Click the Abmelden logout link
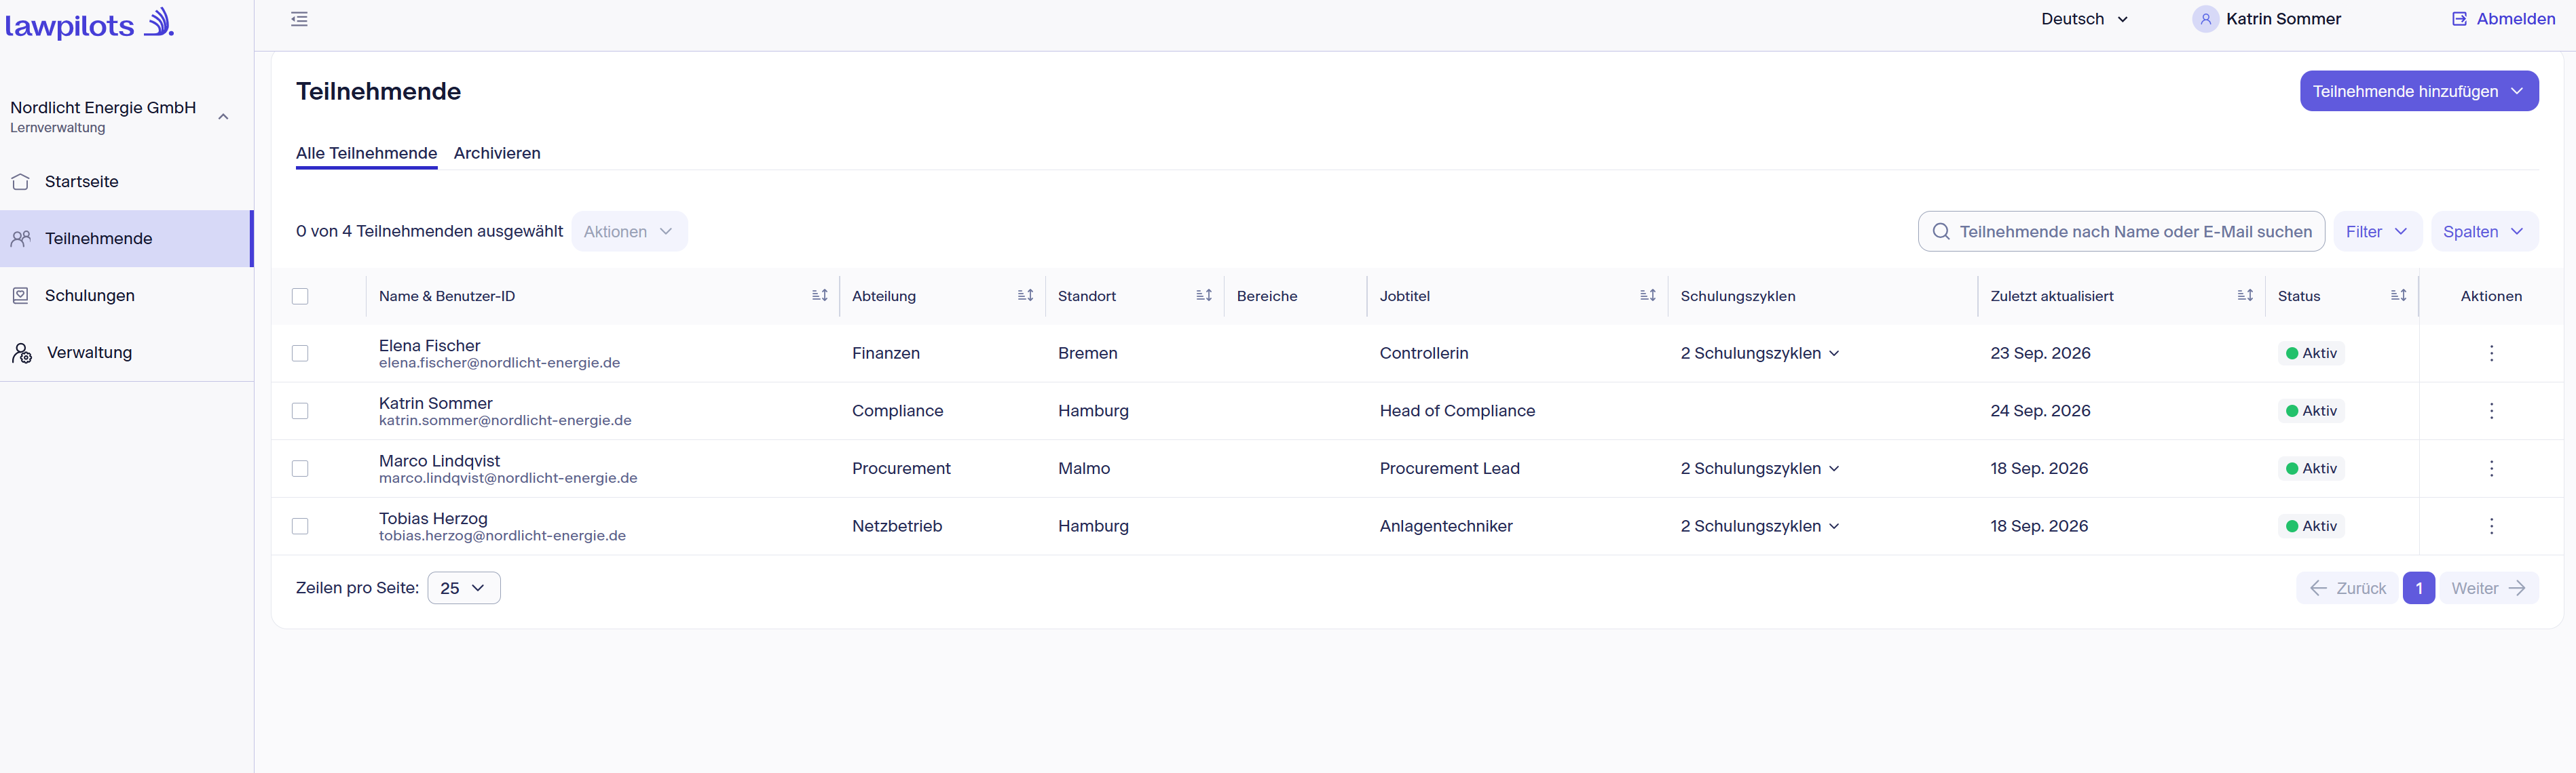2576x773 pixels. pyautogui.click(x=2503, y=19)
